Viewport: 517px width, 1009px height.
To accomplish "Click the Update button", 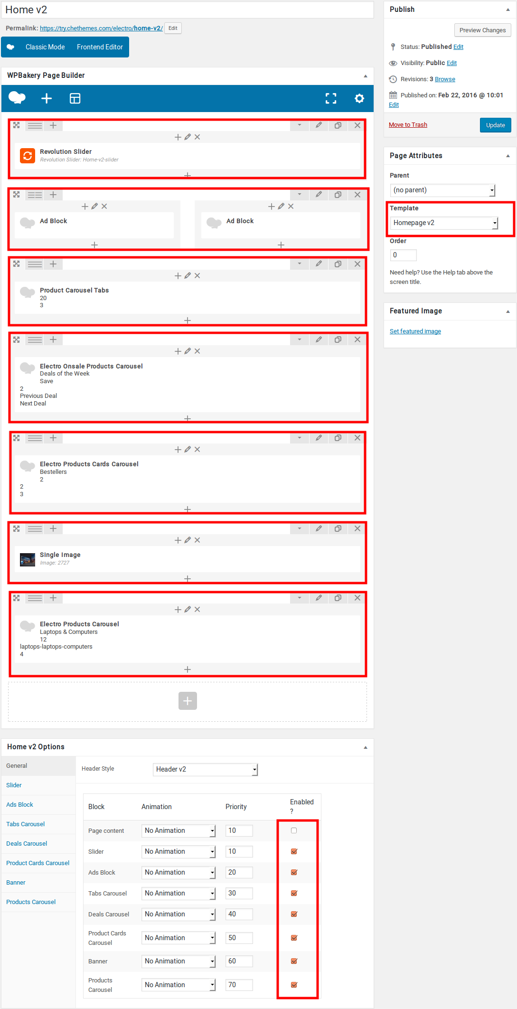I will point(495,125).
